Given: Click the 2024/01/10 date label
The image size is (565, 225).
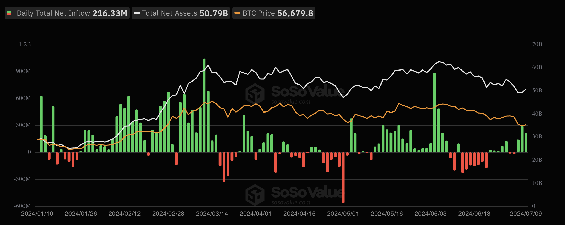Looking at the screenshot, I should [37, 214].
